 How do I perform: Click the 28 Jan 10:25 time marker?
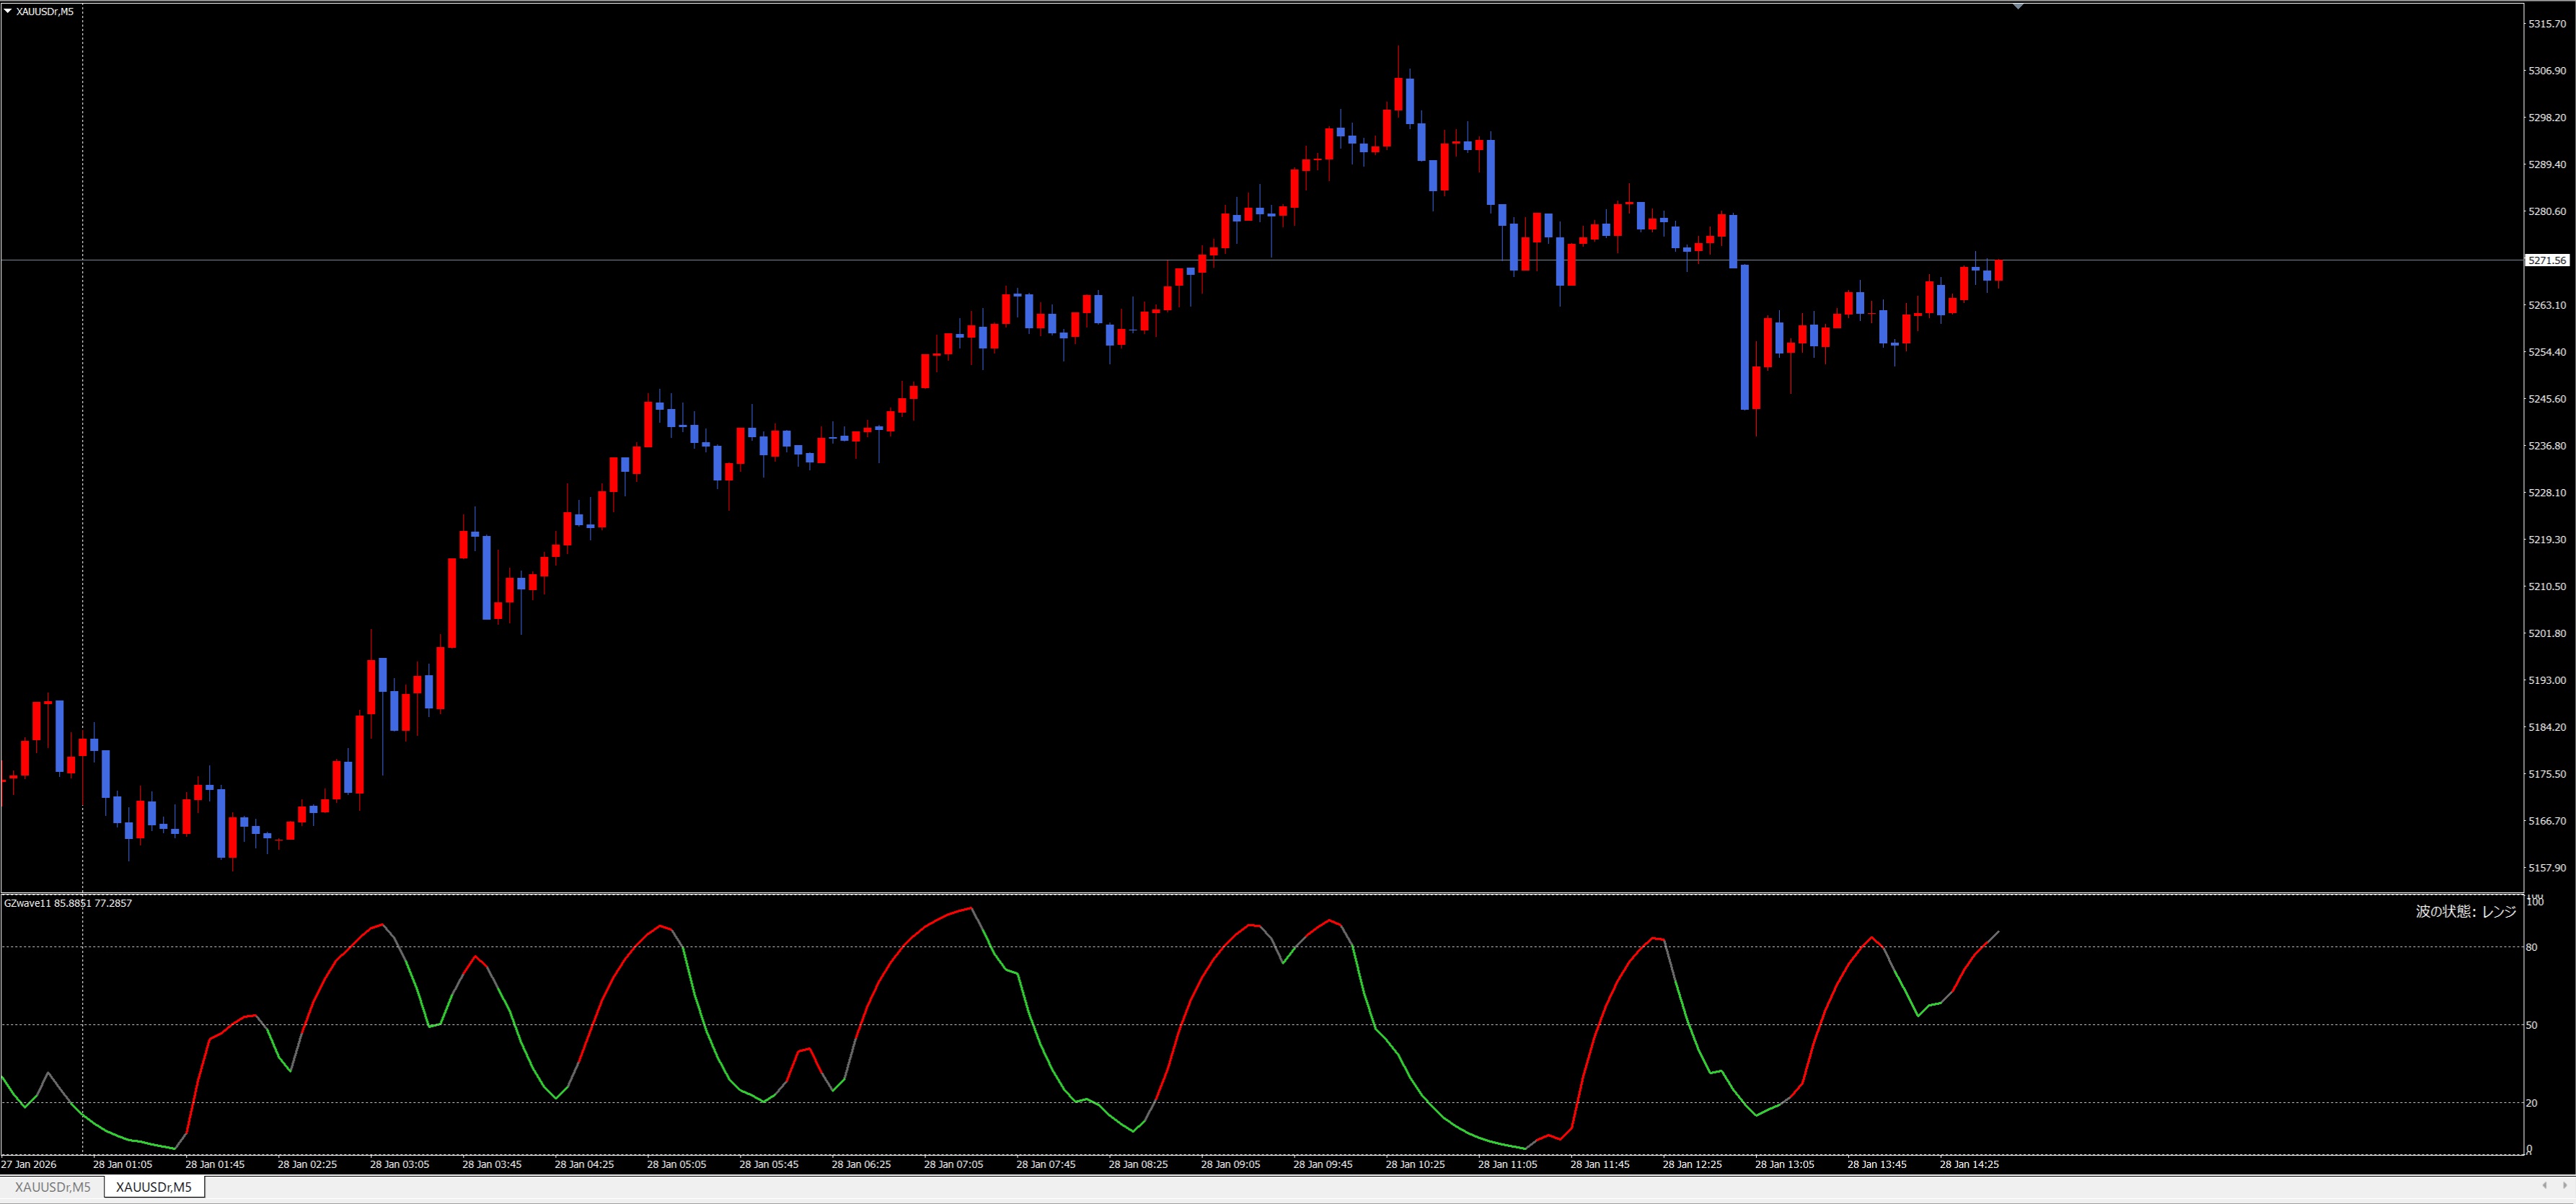1414,1164
